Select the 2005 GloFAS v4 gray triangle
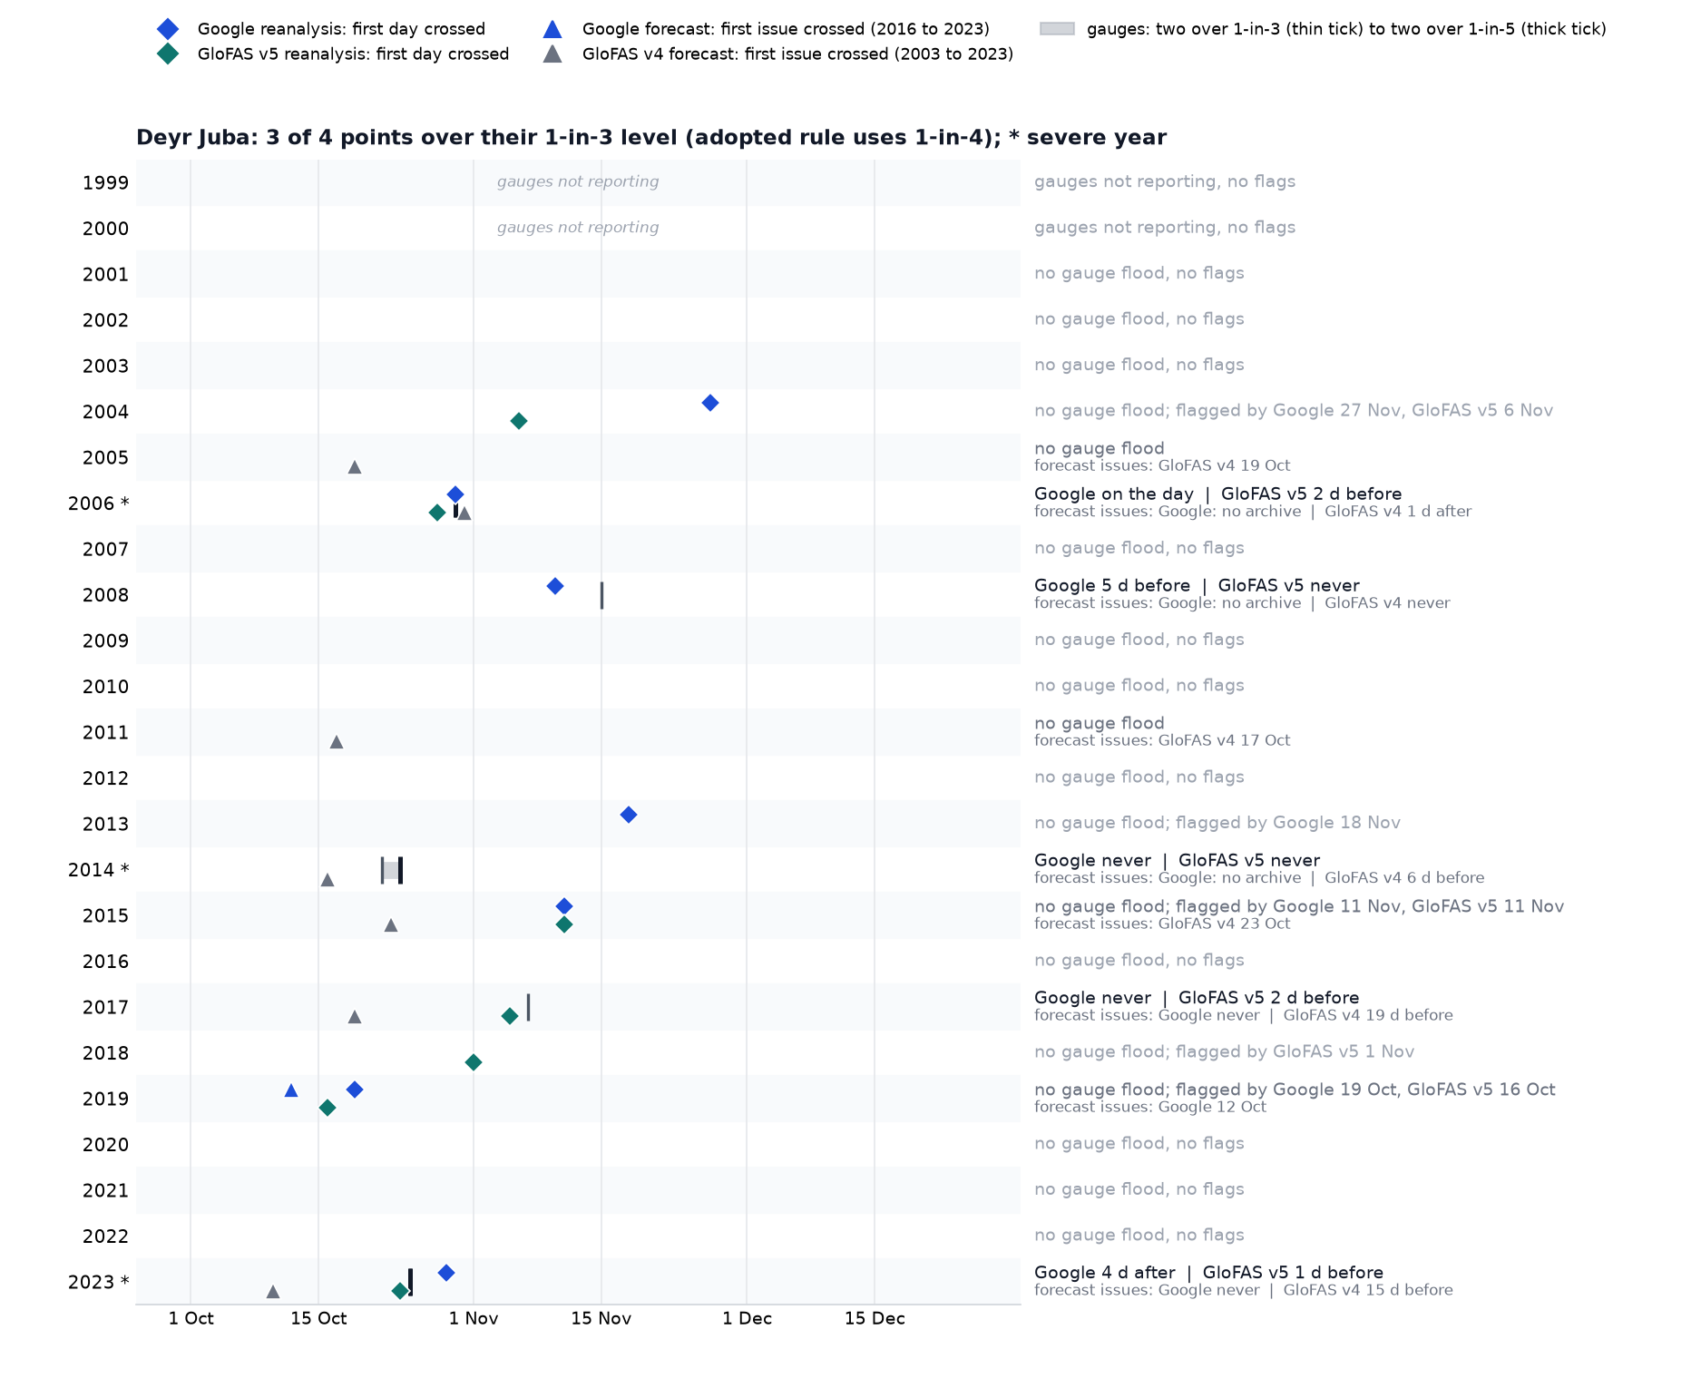 pos(355,467)
